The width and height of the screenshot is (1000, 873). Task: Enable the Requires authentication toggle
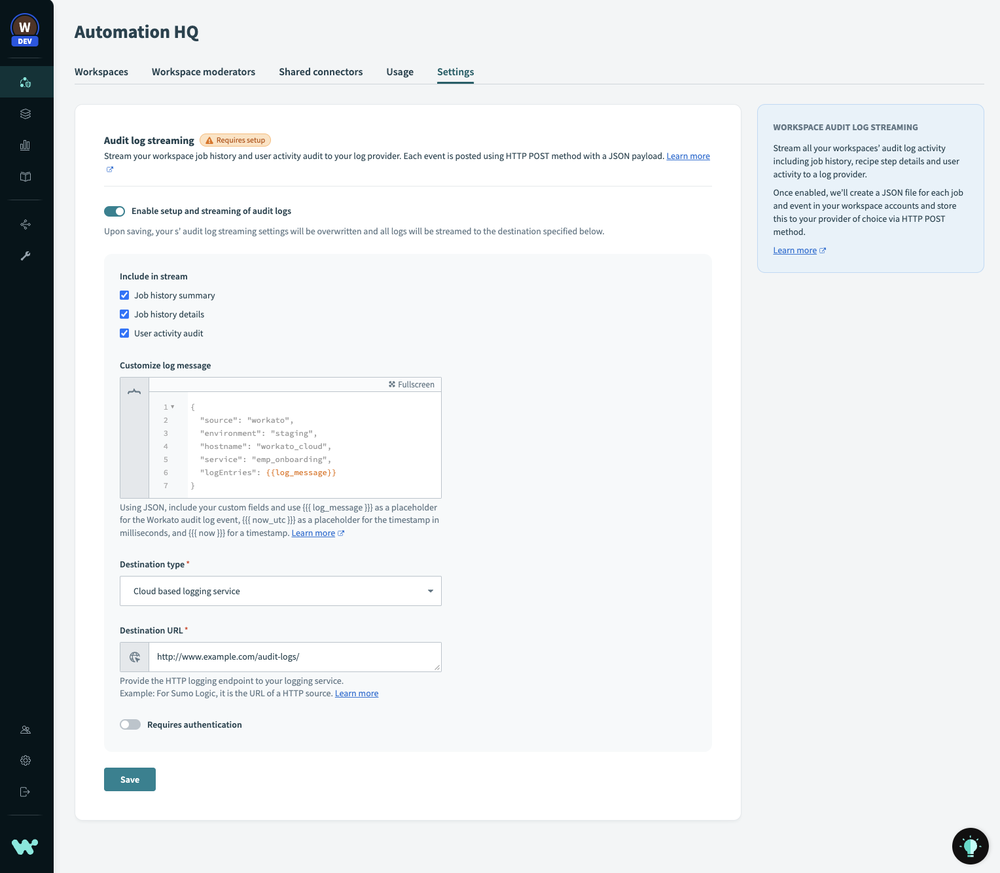coord(130,724)
